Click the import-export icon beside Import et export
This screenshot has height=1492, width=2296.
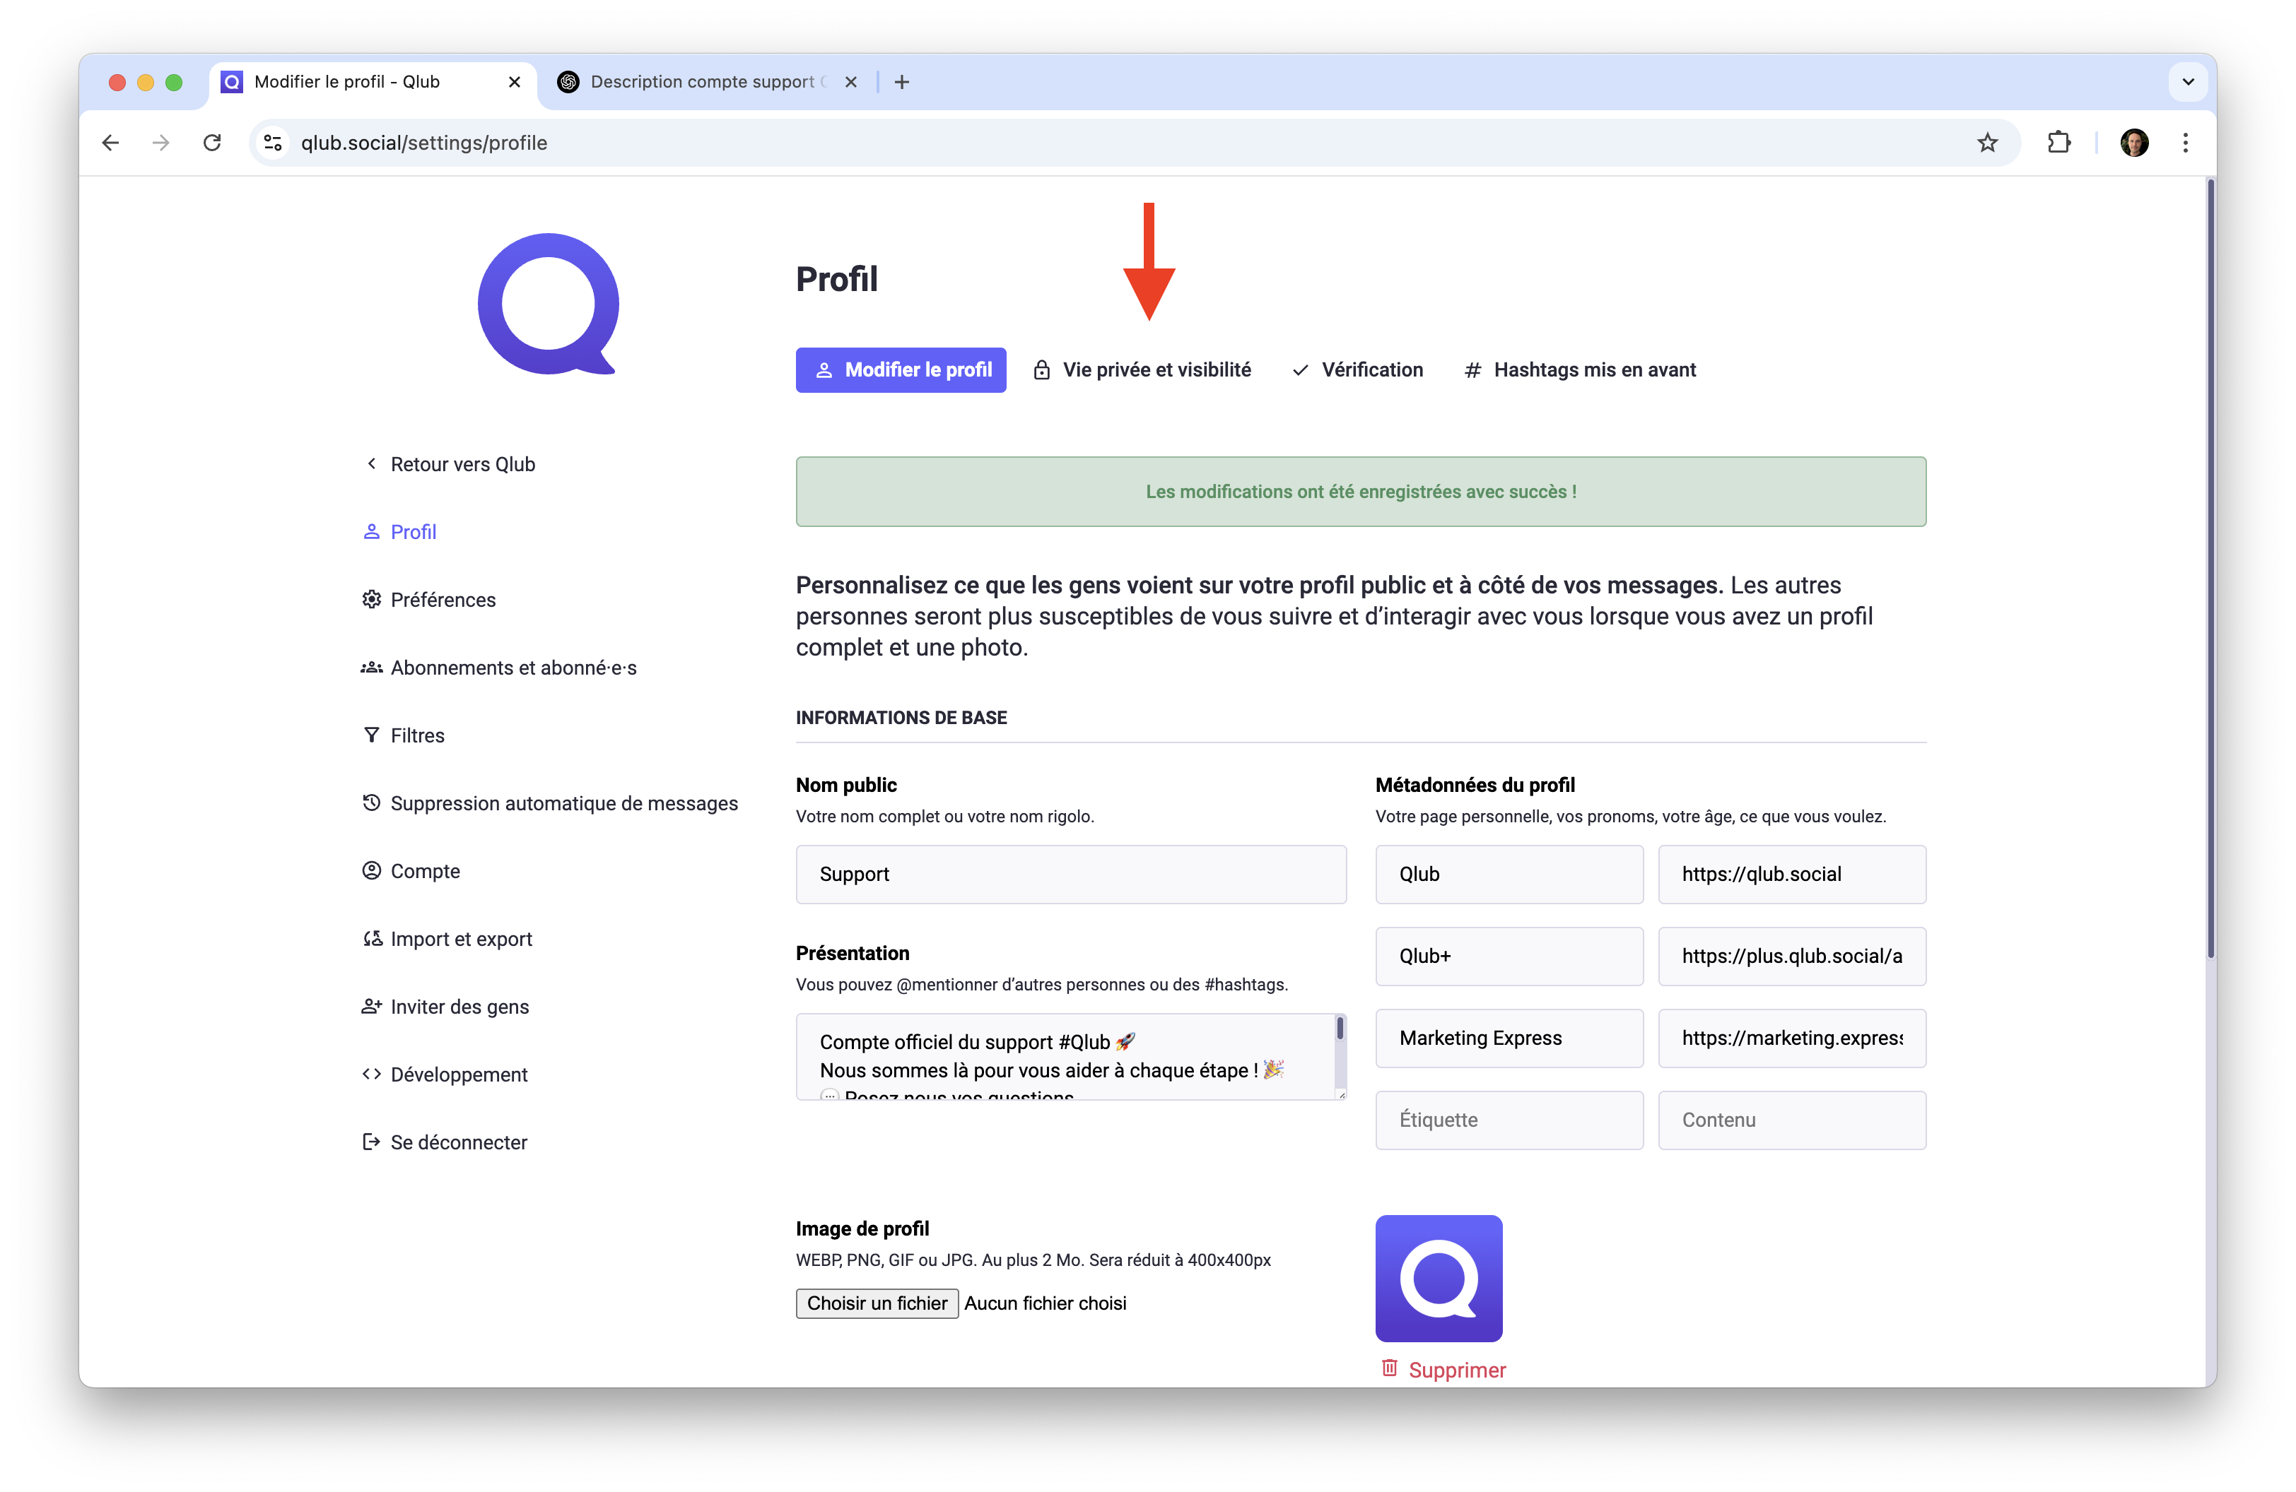(x=373, y=938)
